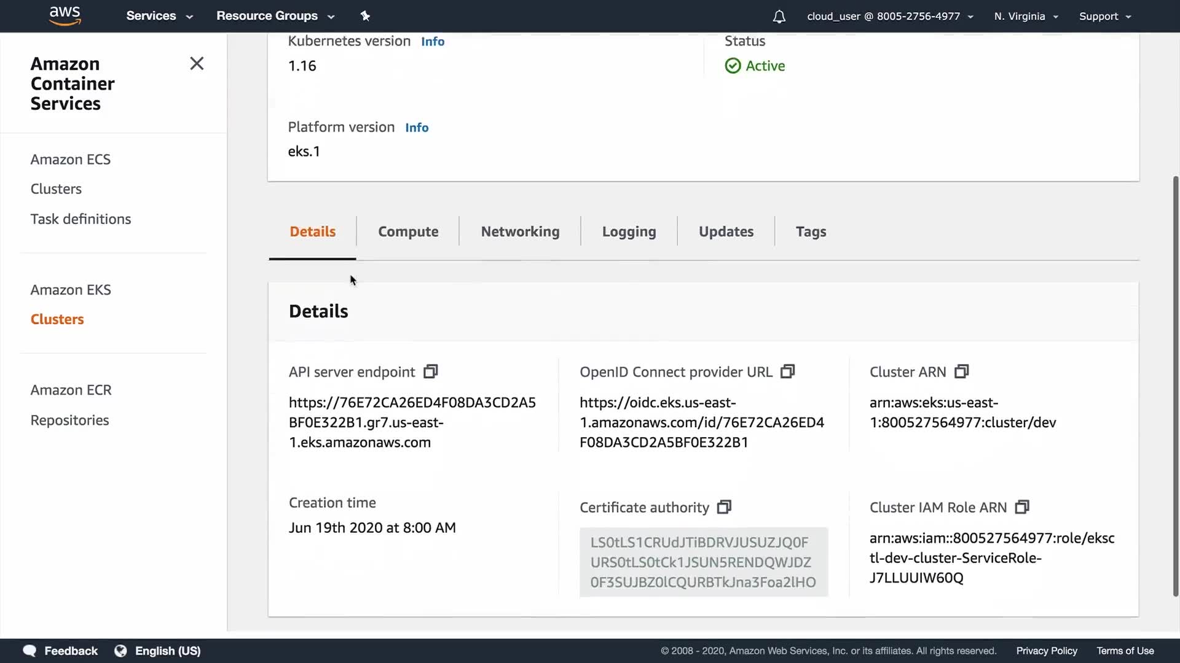Click Info link beside Kubernetes version
The image size is (1180, 663).
click(x=433, y=42)
